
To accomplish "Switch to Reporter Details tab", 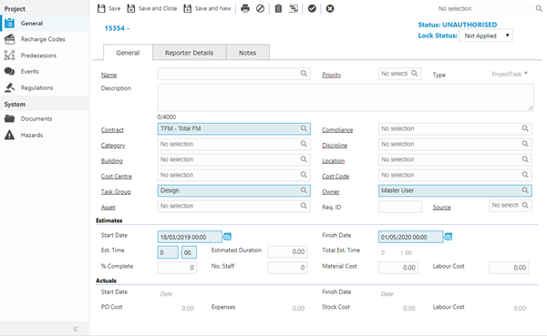I will tap(189, 53).
